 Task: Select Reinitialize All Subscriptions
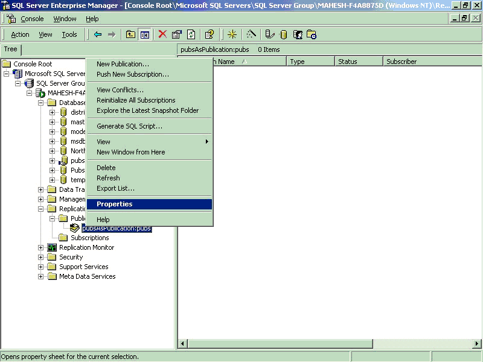pos(149,100)
